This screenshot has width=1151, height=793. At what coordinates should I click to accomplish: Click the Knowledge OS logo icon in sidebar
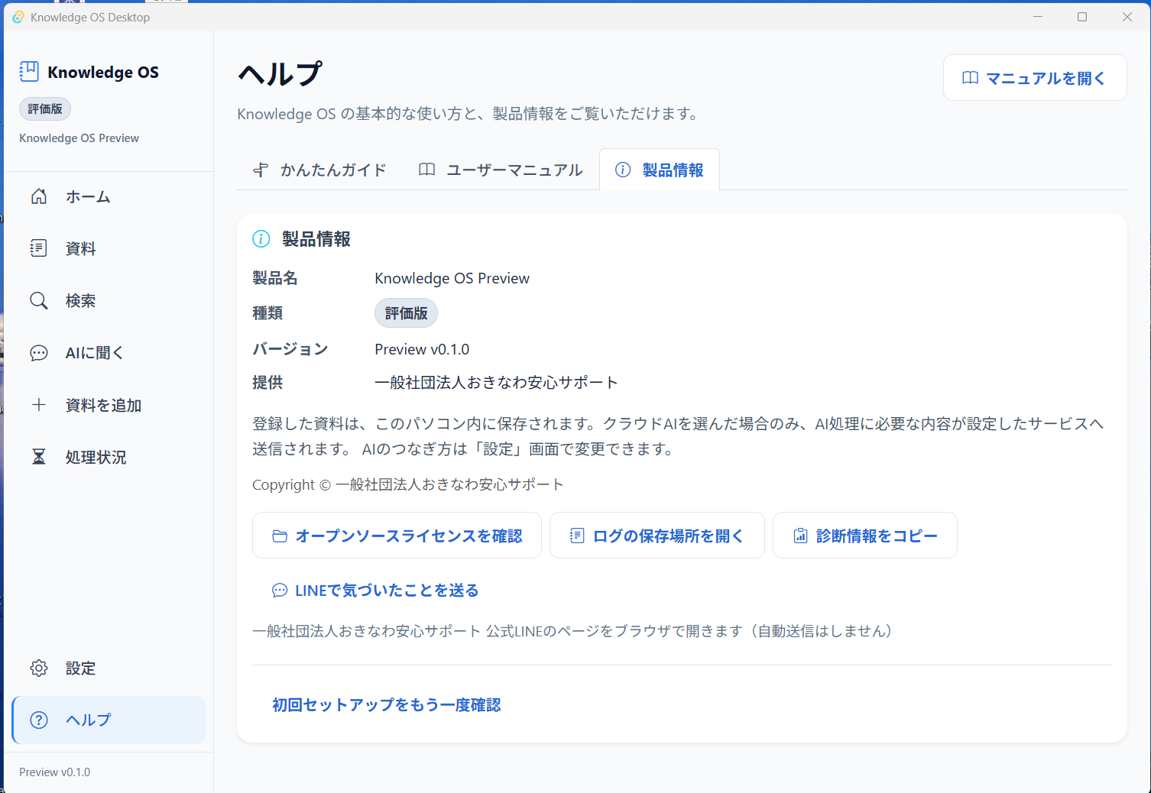coord(28,71)
